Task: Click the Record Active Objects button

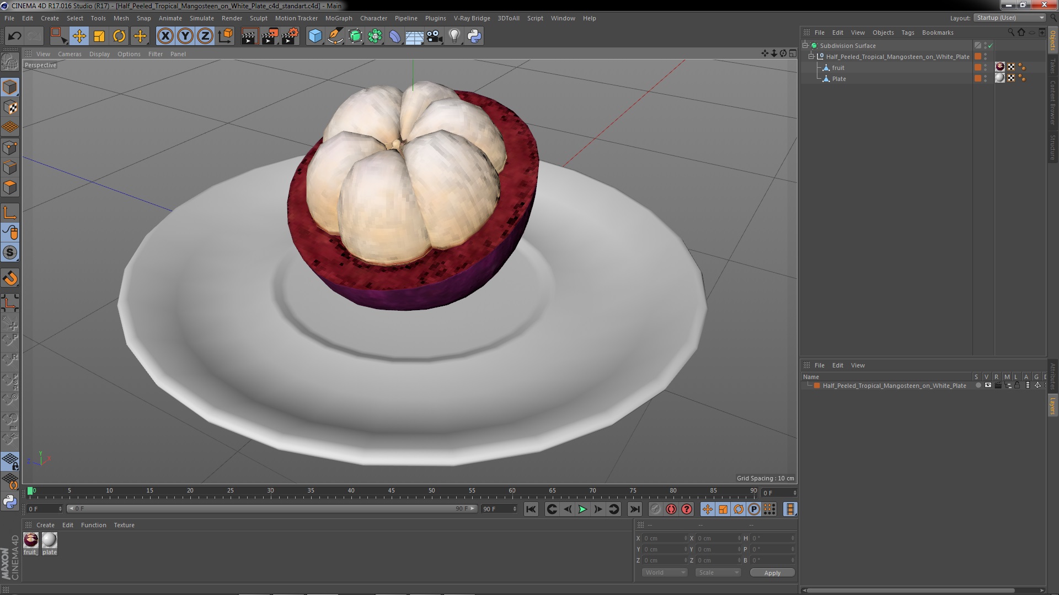Action: point(656,510)
